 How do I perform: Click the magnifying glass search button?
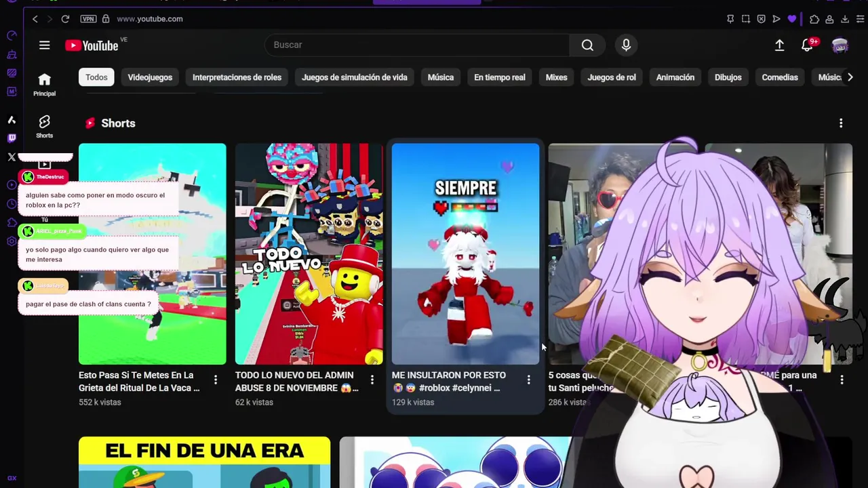[x=587, y=45]
